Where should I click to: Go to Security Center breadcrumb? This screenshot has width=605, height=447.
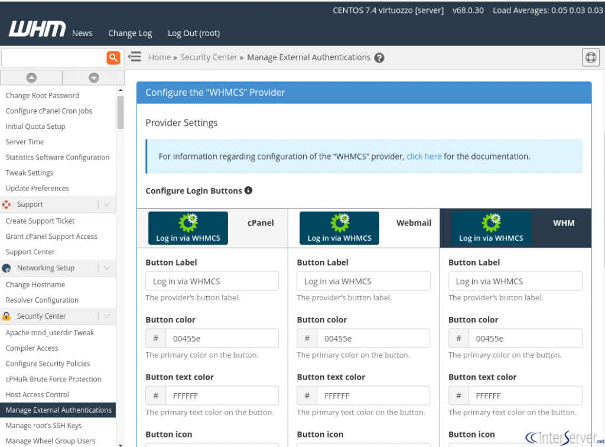pyautogui.click(x=209, y=57)
